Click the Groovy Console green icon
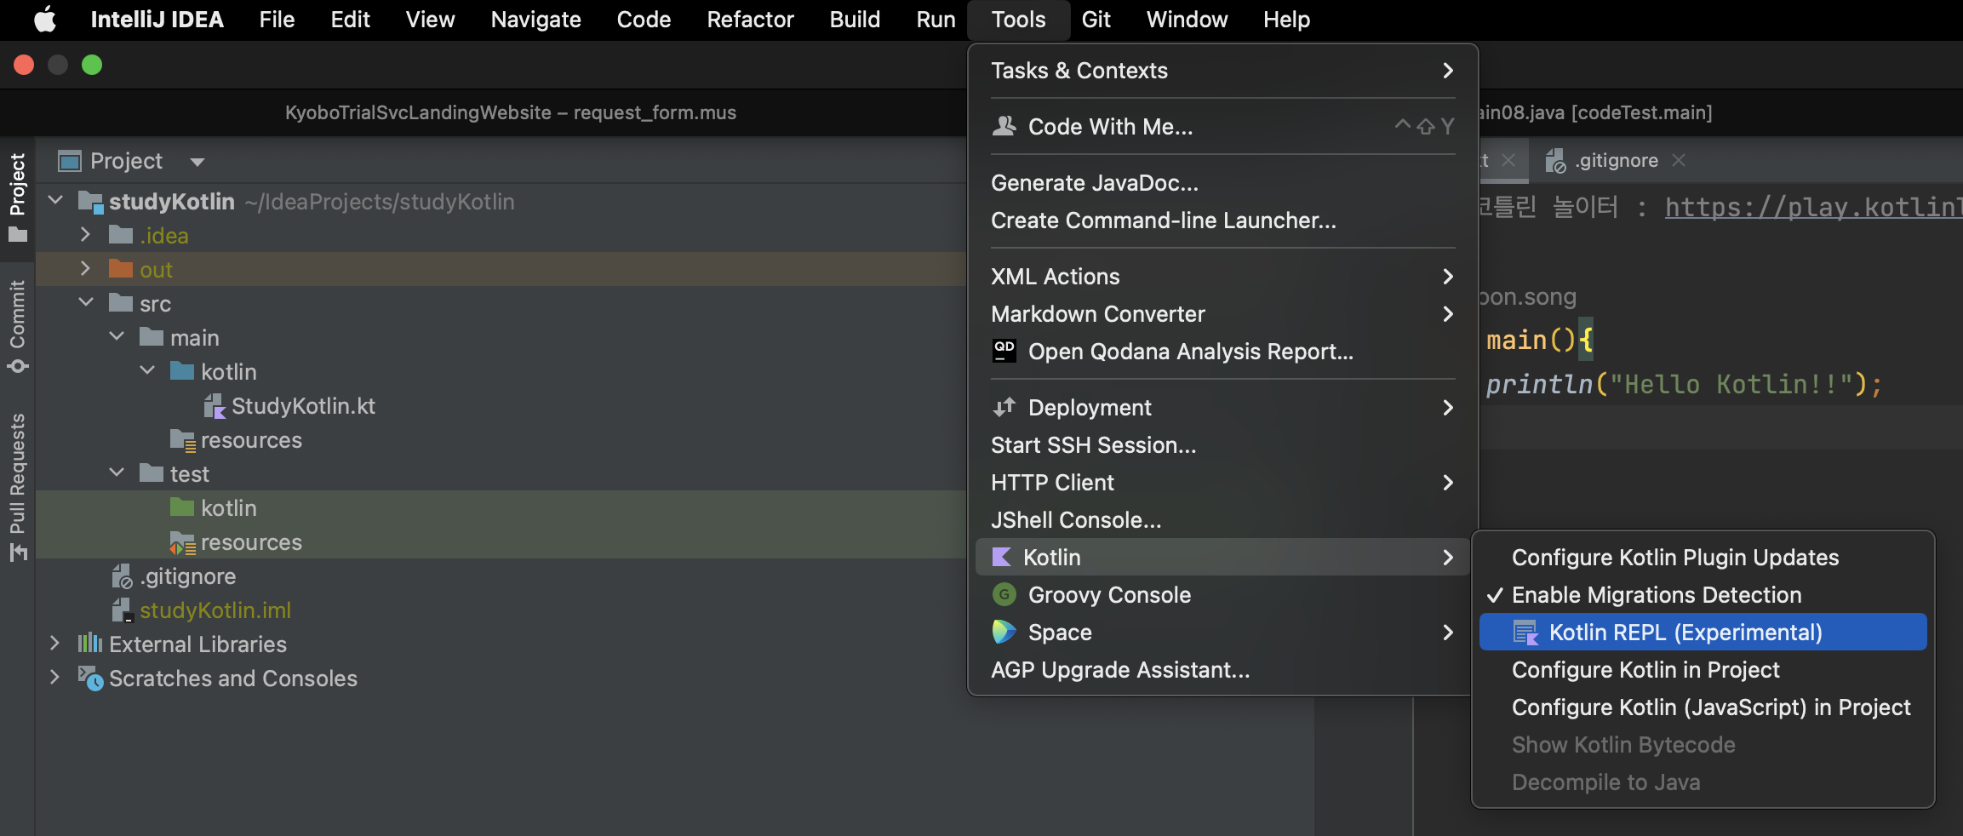The height and width of the screenshot is (836, 1963). pyautogui.click(x=1004, y=594)
